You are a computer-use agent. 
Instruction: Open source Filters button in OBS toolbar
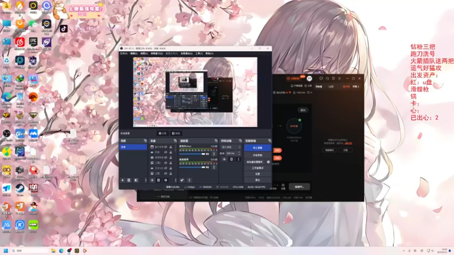pyautogui.click(x=176, y=133)
